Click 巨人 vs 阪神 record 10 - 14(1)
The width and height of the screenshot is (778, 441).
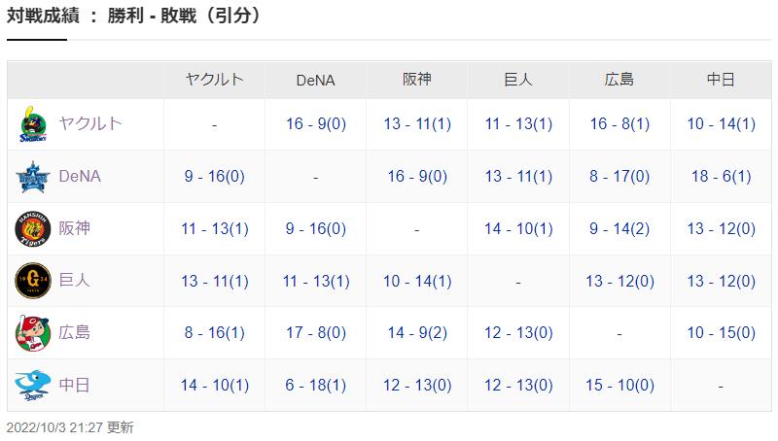coord(417,282)
